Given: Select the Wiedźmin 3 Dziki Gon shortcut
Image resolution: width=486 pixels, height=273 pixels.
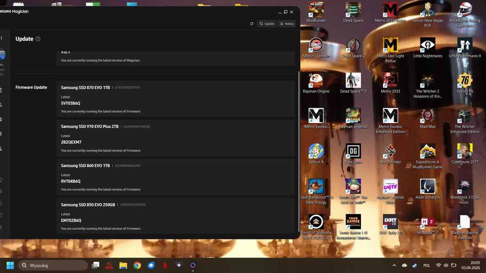Looking at the screenshot, I should click(x=465, y=192).
